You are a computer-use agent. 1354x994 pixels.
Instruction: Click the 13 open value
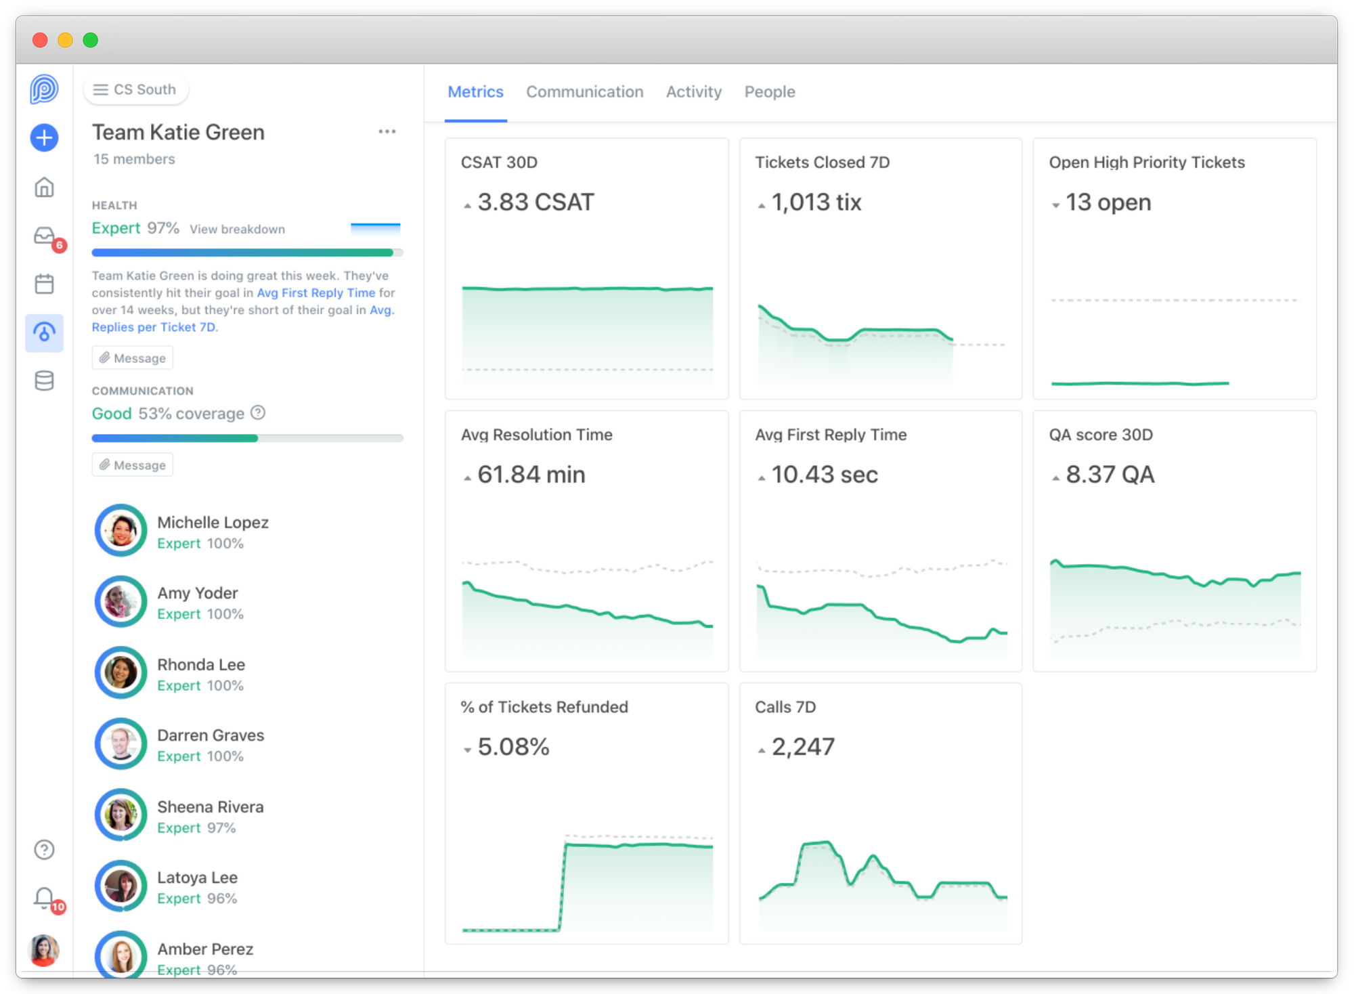(1108, 202)
